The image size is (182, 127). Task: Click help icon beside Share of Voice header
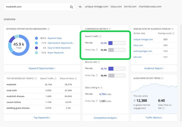click(x=76, y=78)
